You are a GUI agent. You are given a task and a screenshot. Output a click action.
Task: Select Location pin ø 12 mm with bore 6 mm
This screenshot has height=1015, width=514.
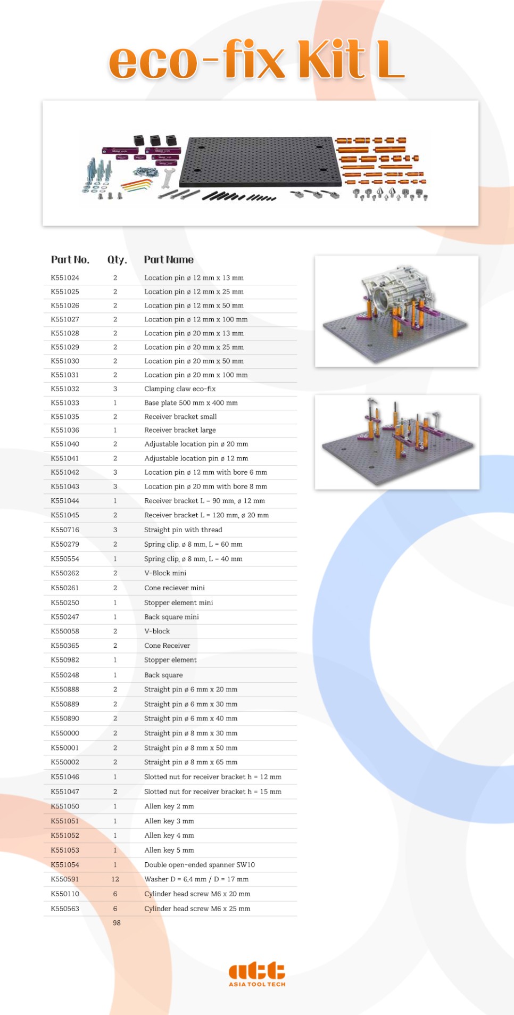(205, 472)
